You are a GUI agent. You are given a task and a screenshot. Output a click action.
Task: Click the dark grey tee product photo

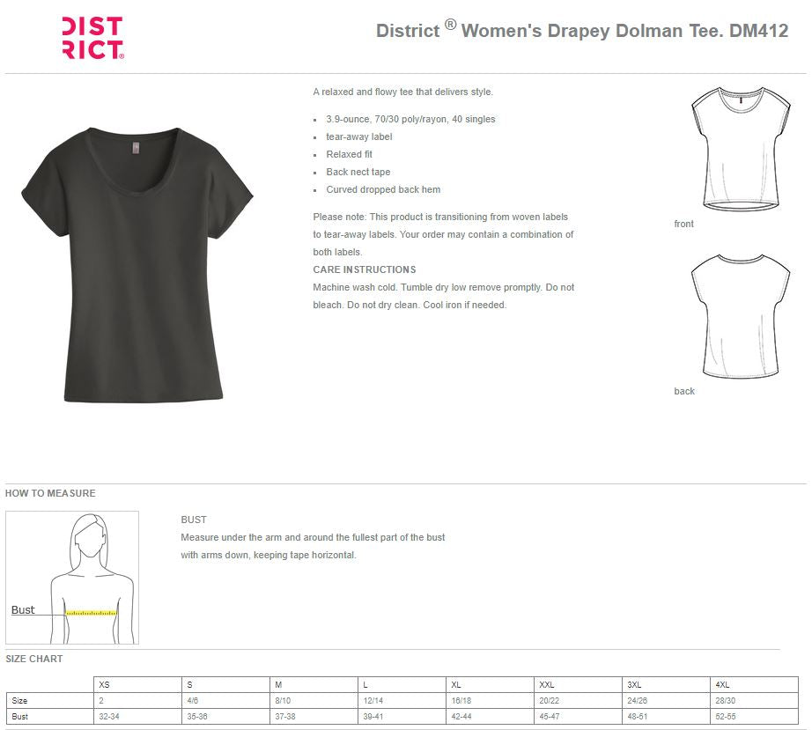[137, 264]
